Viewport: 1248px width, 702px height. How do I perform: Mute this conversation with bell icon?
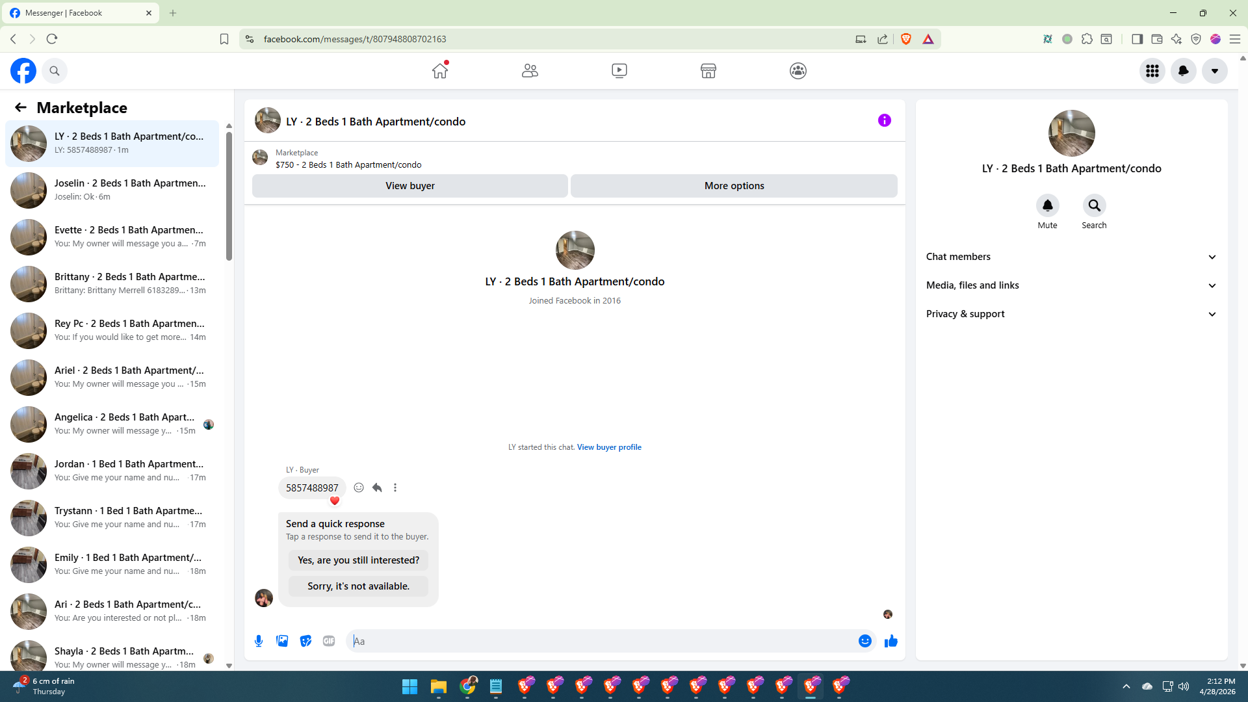pos(1047,205)
